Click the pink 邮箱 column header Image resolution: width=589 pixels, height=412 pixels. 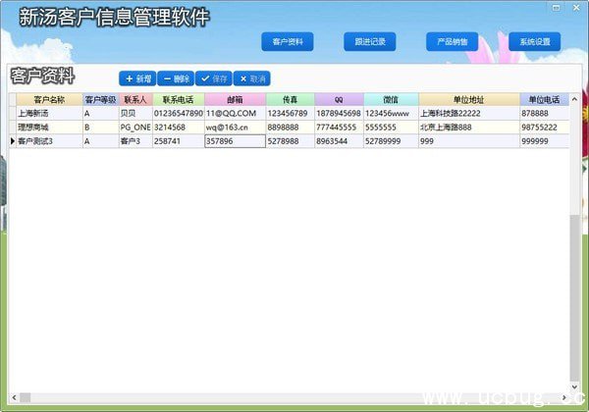pyautogui.click(x=235, y=99)
